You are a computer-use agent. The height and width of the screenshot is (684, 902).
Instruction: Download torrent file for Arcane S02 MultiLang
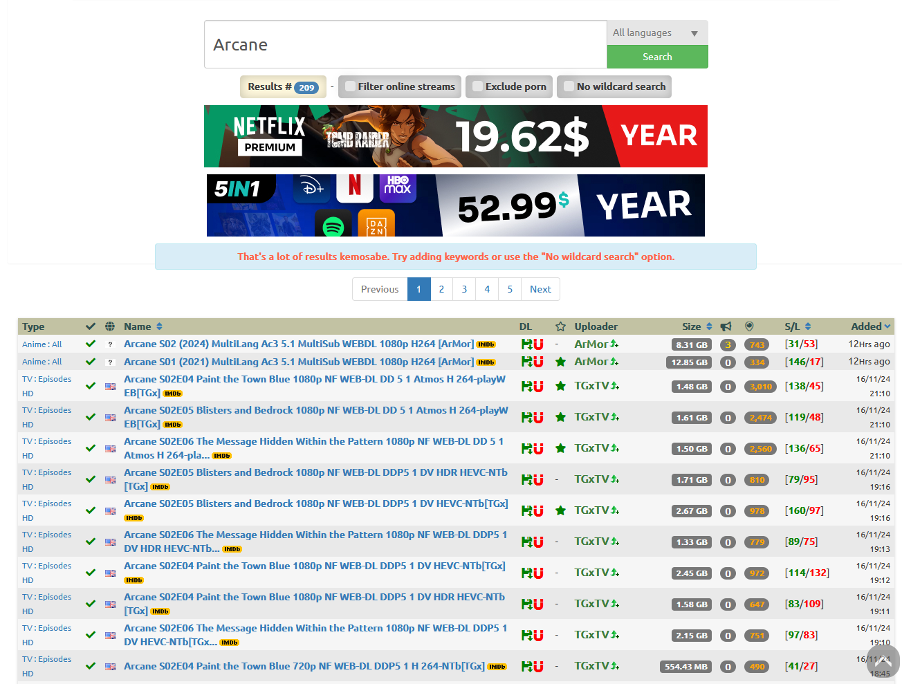[526, 344]
